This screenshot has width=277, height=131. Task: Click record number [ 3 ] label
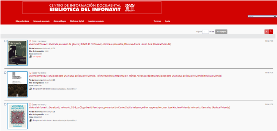pos(30,104)
